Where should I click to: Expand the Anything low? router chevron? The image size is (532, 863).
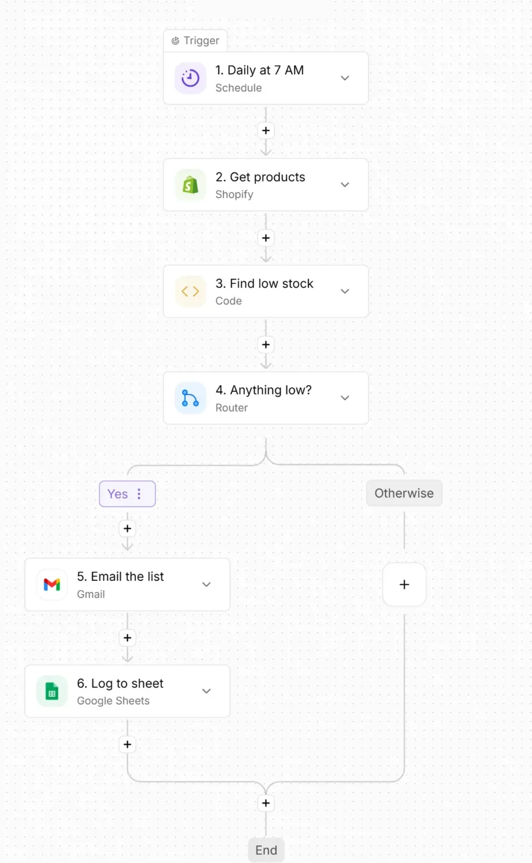(345, 398)
